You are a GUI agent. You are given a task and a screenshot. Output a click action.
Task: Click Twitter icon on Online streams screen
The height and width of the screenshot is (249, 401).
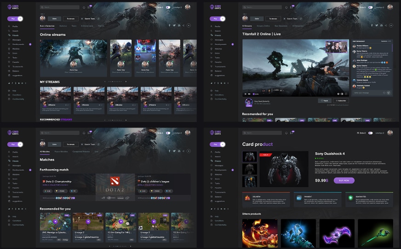click(x=174, y=25)
